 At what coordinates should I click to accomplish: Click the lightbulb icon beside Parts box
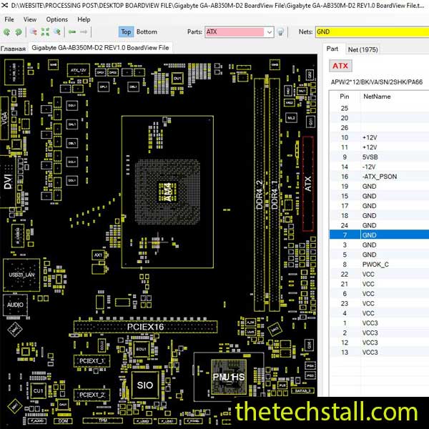[280, 32]
